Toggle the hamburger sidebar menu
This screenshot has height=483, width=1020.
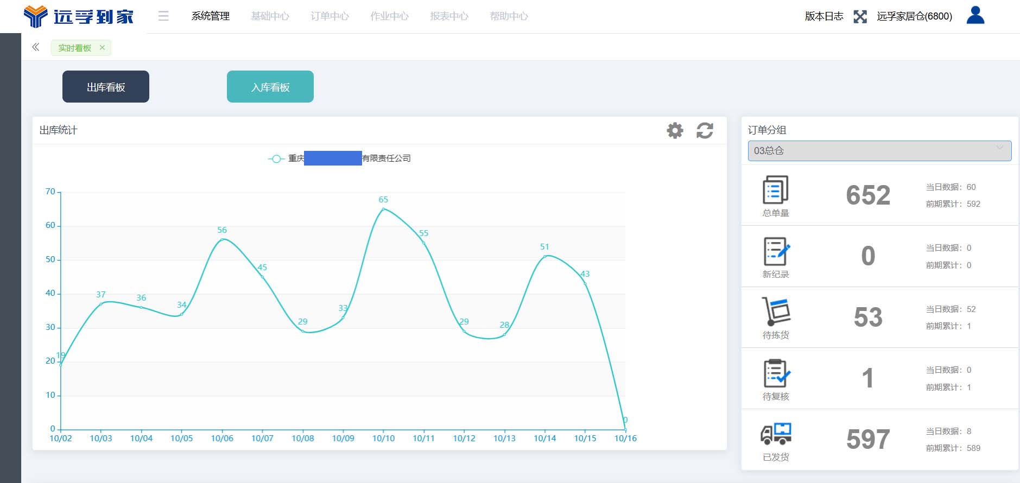coord(163,16)
